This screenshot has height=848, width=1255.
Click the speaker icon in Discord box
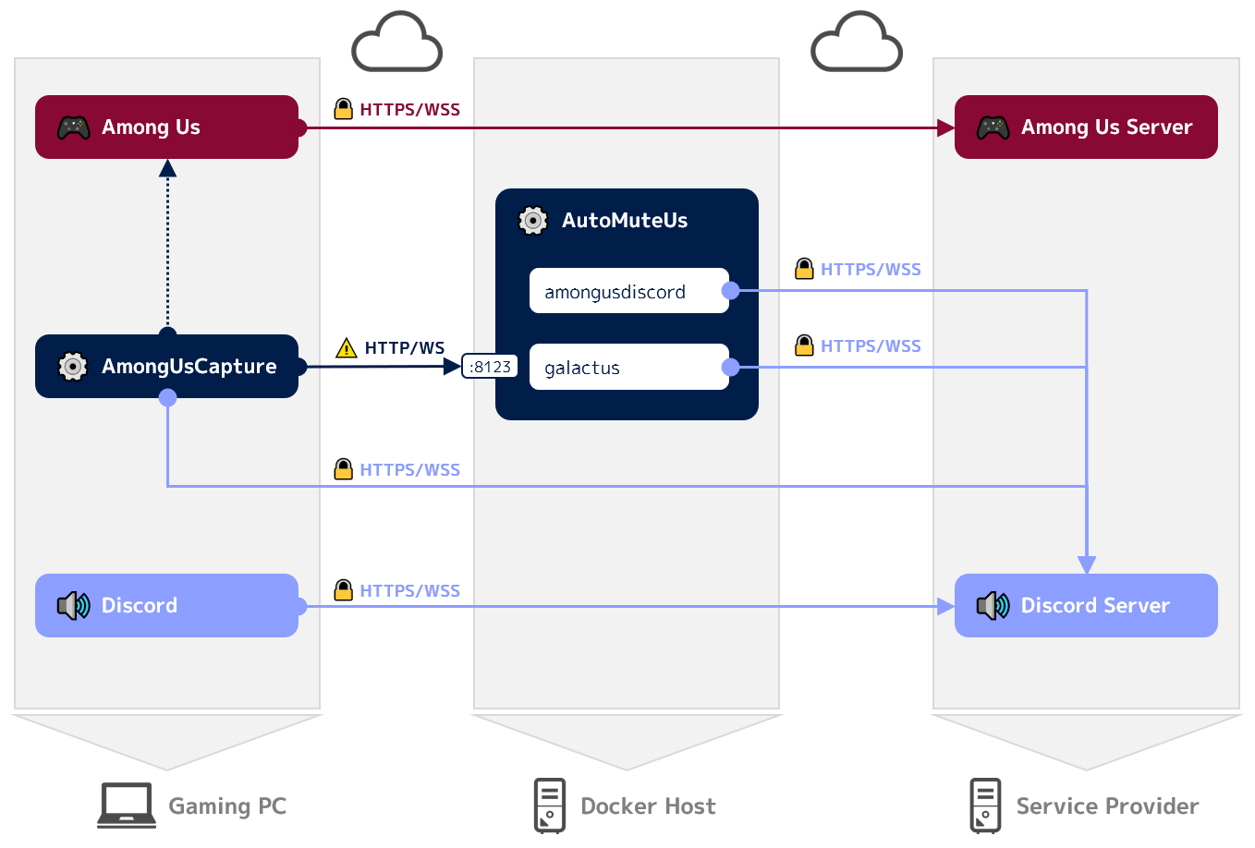pos(73,606)
